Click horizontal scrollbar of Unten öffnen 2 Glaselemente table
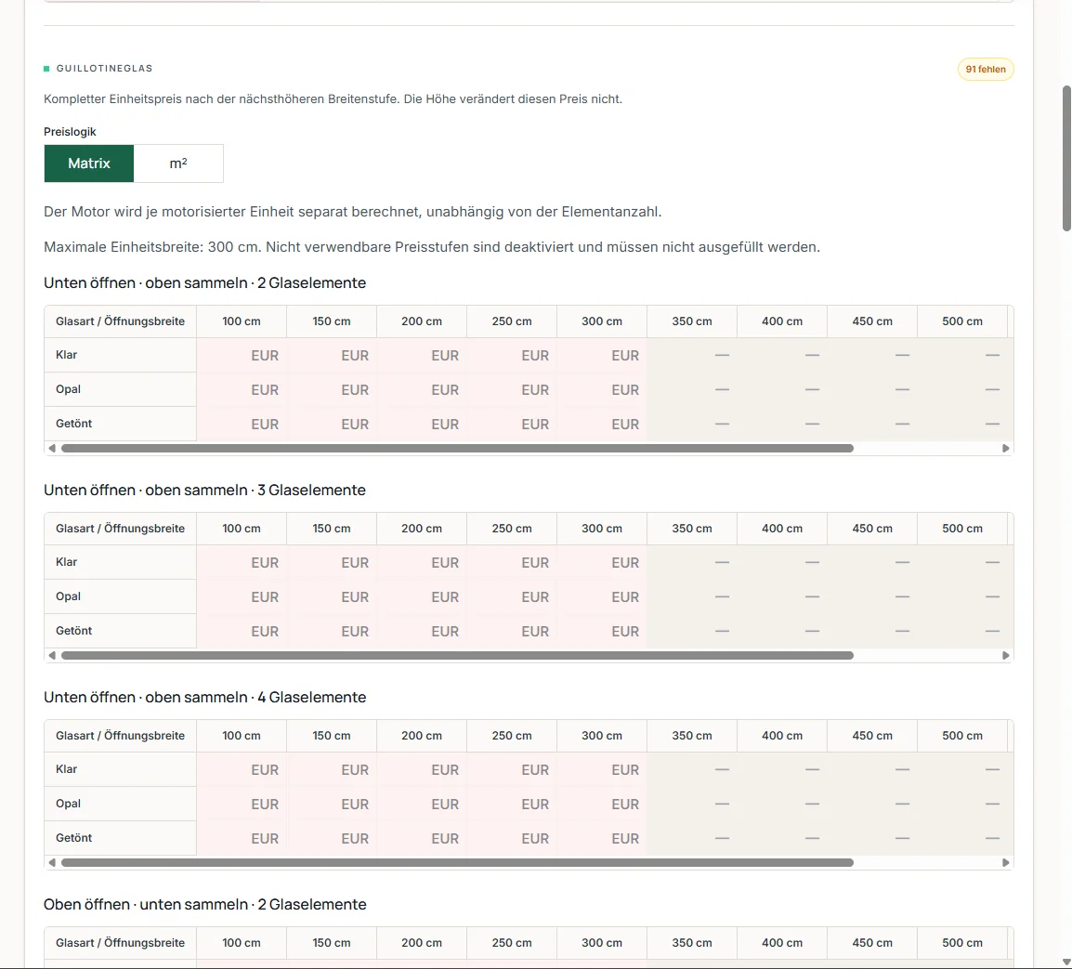Image resolution: width=1072 pixels, height=969 pixels. click(x=457, y=449)
